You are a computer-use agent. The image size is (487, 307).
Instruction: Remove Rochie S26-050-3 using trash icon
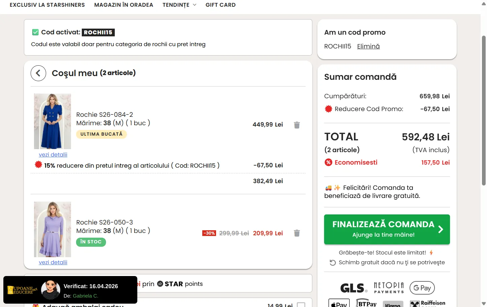[x=297, y=233]
